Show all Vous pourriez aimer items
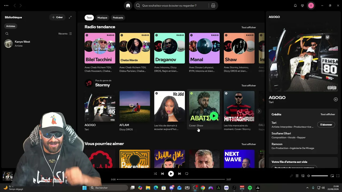 click(249, 144)
